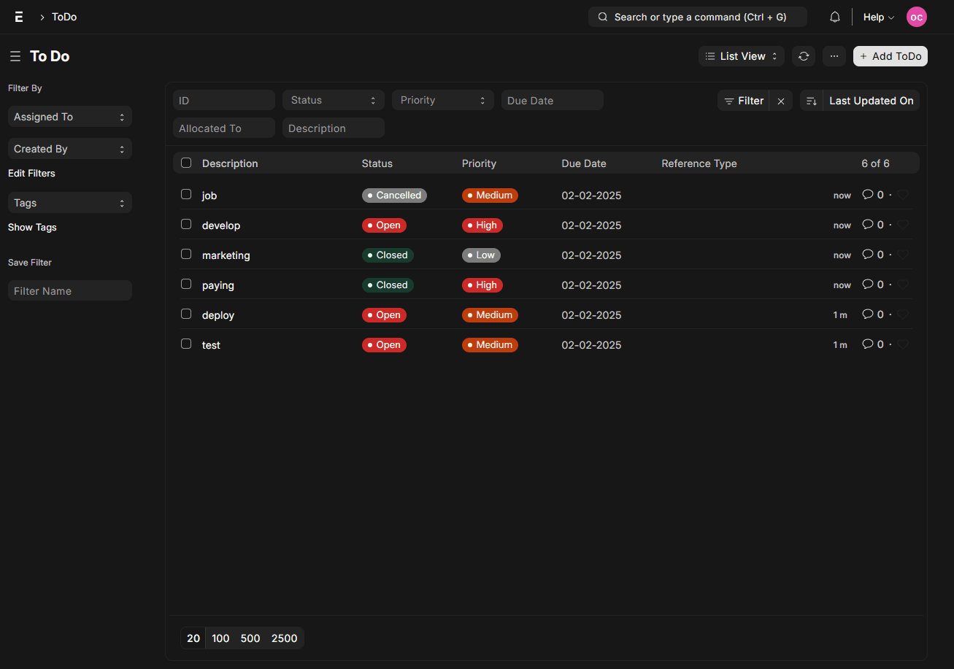Set page size to 500
954x669 pixels.
(250, 638)
